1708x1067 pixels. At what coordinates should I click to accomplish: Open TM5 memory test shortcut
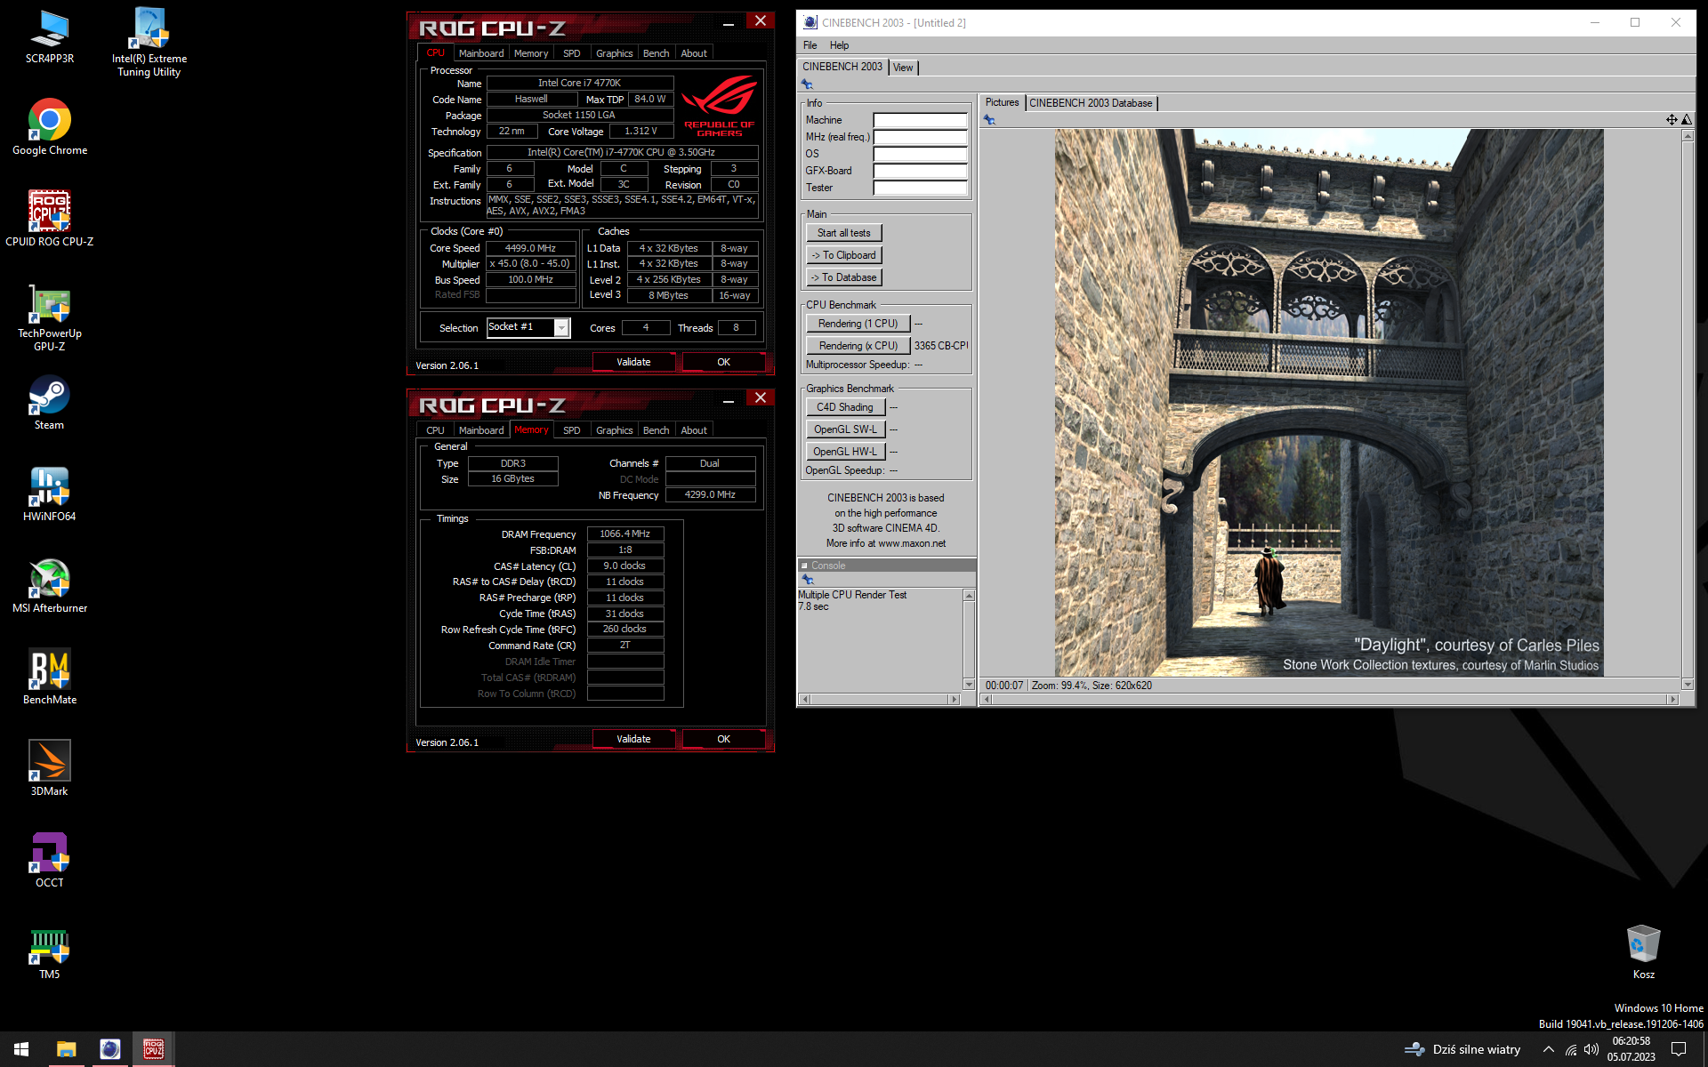pyautogui.click(x=50, y=952)
